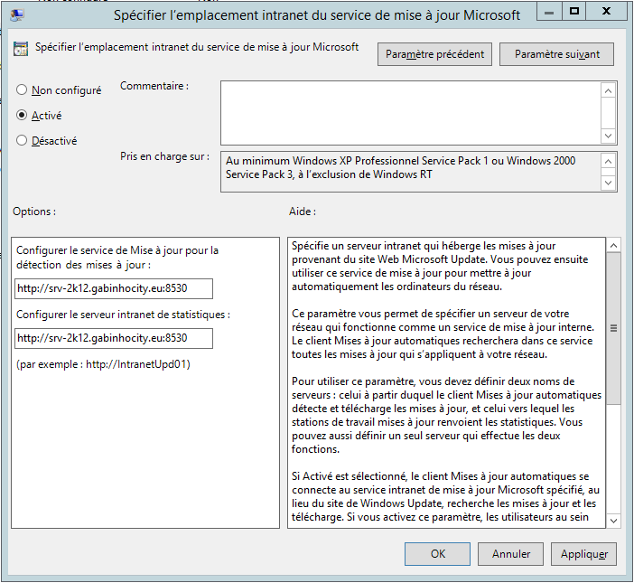Image resolution: width=634 pixels, height=583 pixels.
Task: Click the 'Ce paramètre vous permet' help paragraph
Action: pyautogui.click(x=443, y=334)
